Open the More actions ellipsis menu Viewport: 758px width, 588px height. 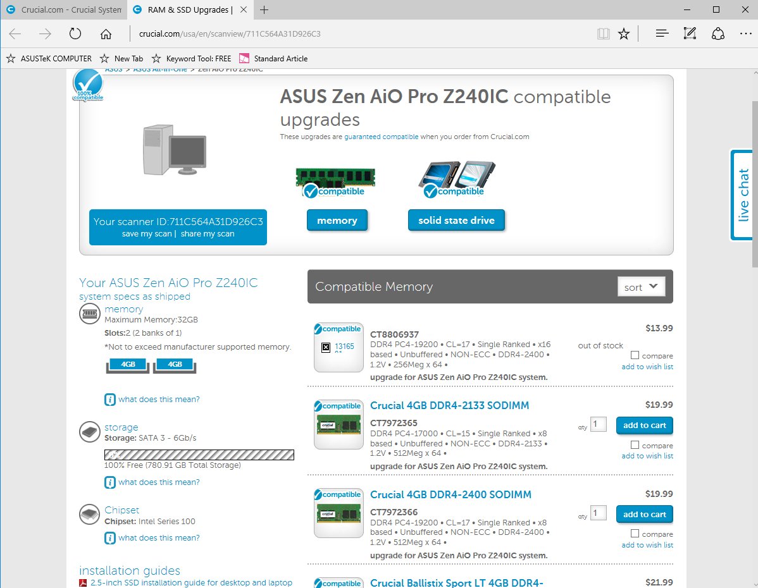tap(745, 34)
